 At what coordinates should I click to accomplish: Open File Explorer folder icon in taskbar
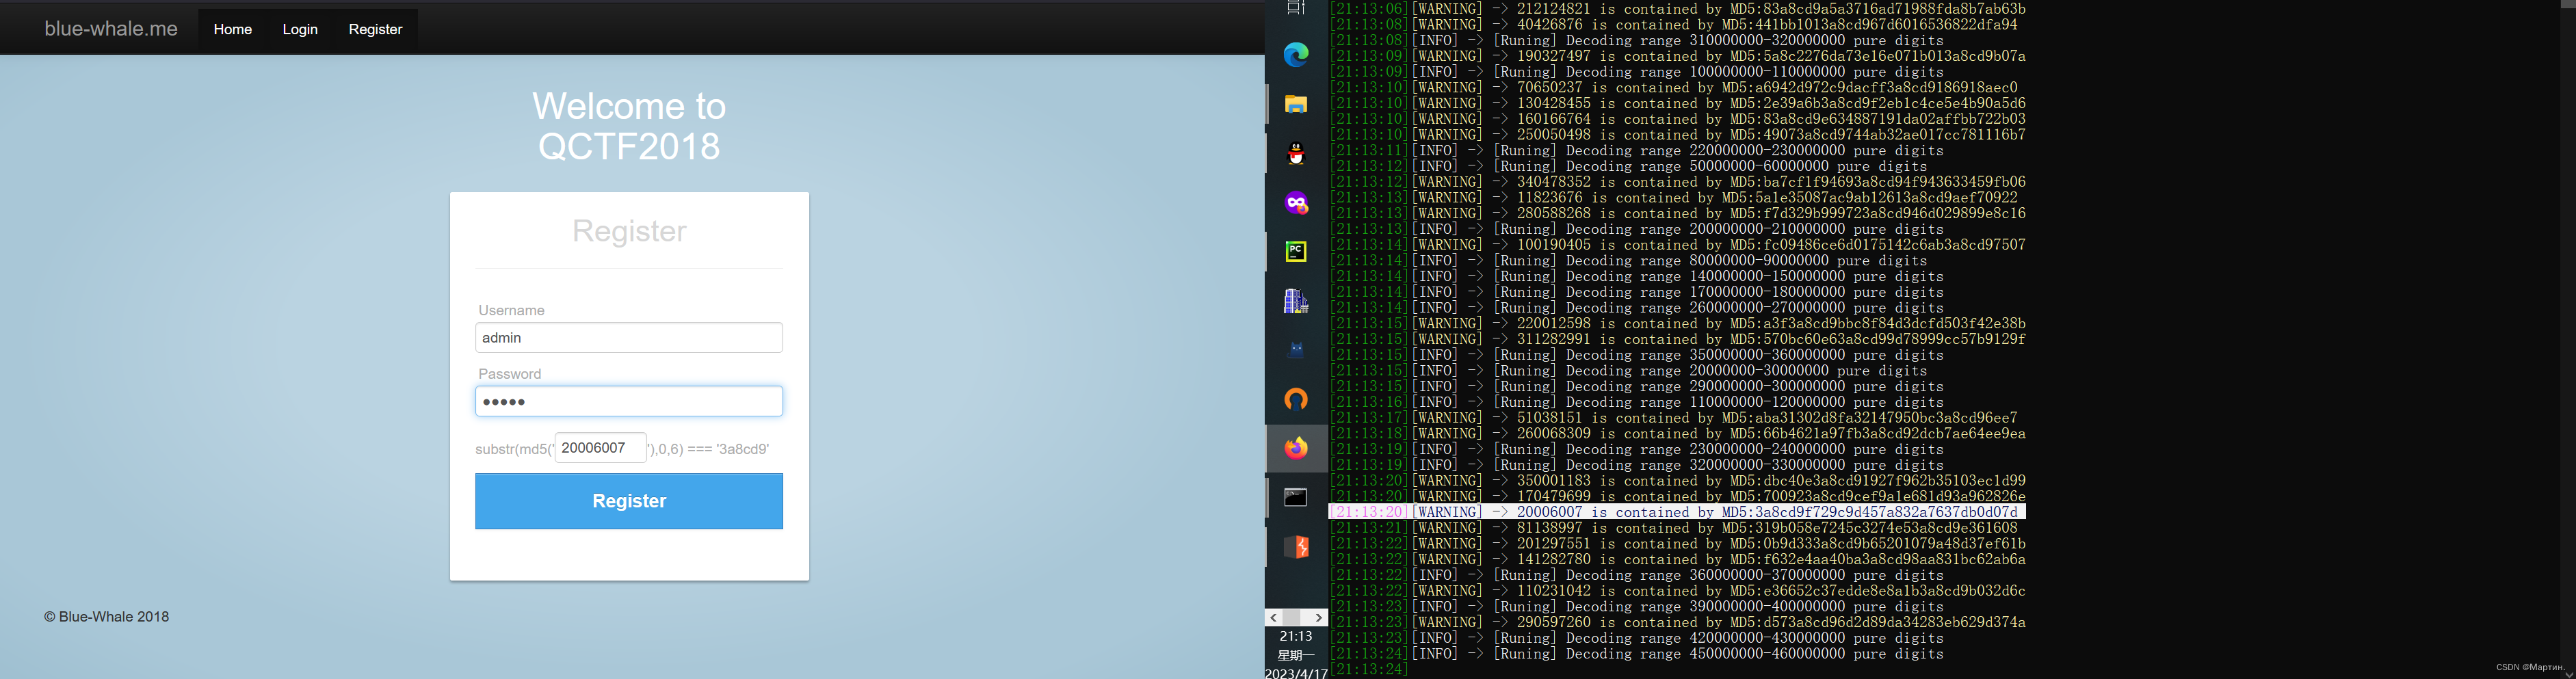(x=1296, y=104)
